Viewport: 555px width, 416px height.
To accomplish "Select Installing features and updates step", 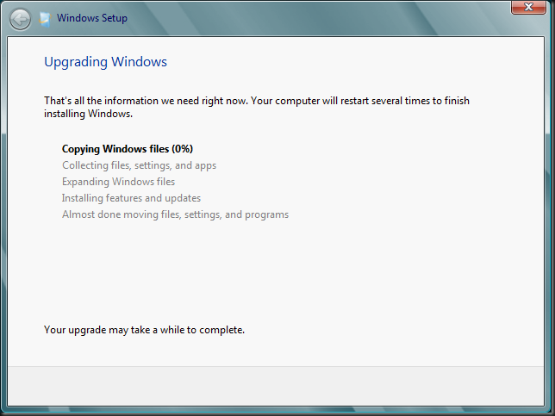I will (x=131, y=198).
